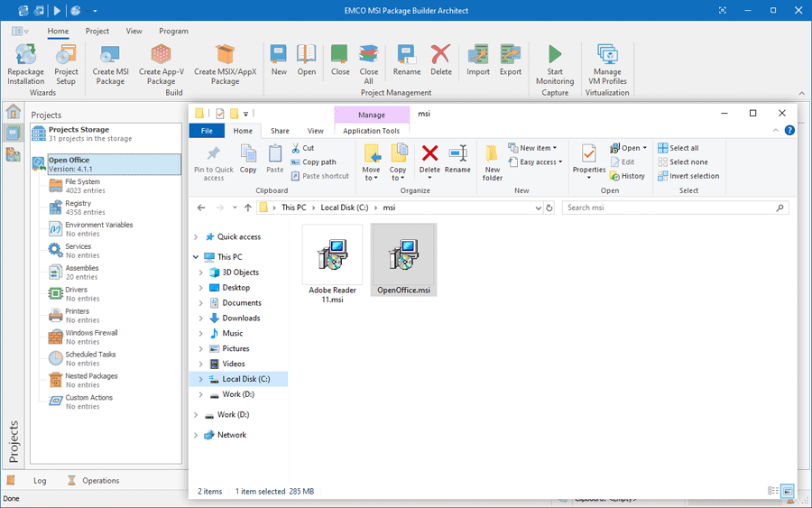The height and width of the screenshot is (508, 812).
Task: Expand Quick access in navigation pane
Action: click(196, 237)
